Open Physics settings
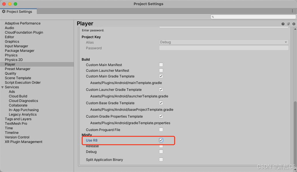The height and width of the screenshot is (172, 297). click(11, 55)
